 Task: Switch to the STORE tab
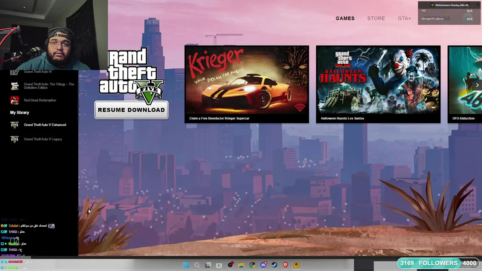pyautogui.click(x=376, y=18)
